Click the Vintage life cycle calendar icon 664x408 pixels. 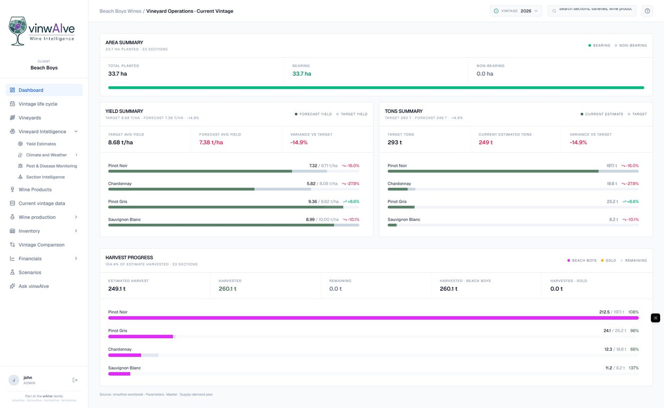pos(13,104)
